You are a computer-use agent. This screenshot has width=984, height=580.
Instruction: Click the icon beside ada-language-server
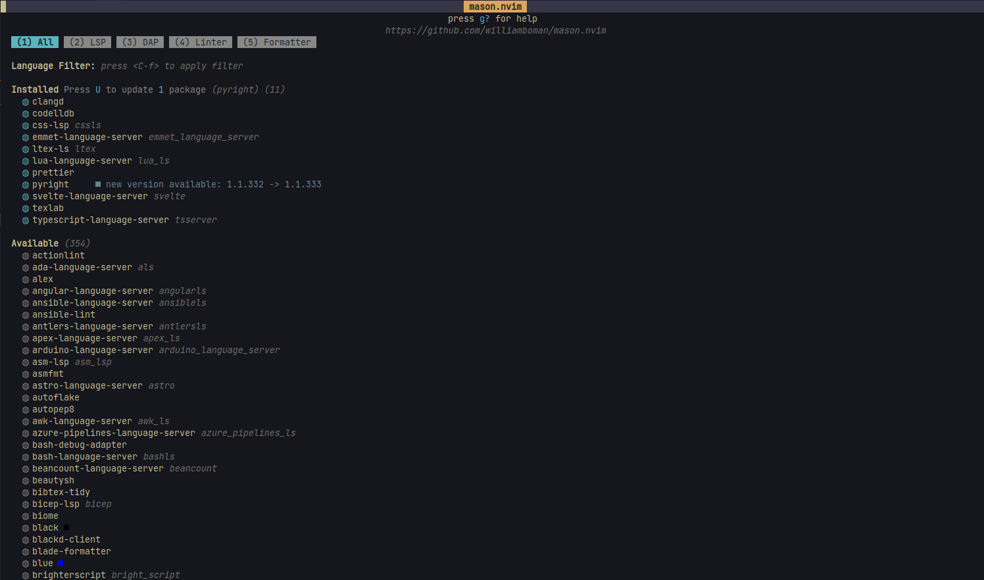[x=26, y=268]
